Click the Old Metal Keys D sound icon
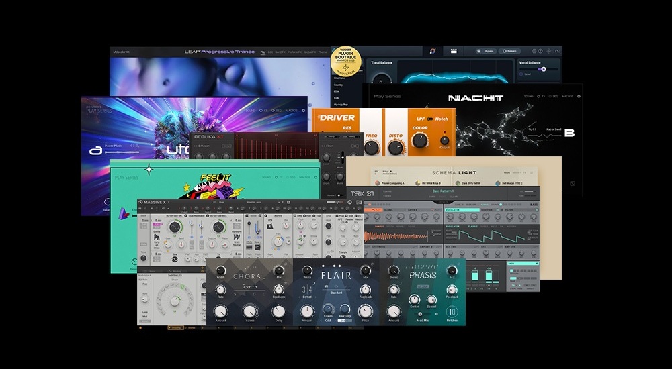 (x=419, y=183)
